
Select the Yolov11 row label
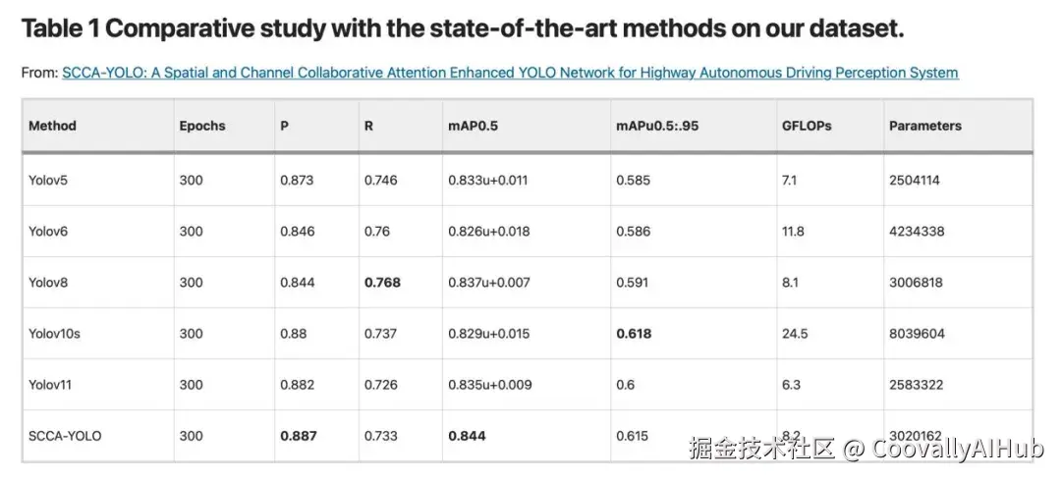49,385
